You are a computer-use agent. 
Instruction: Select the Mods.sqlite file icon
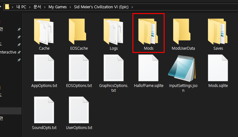click(x=218, y=68)
